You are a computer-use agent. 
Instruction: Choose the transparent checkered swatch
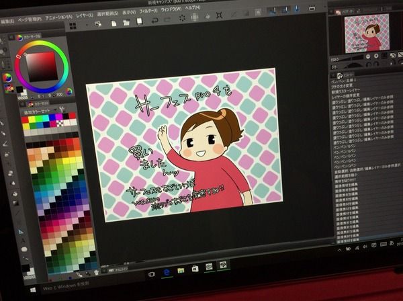(60, 124)
